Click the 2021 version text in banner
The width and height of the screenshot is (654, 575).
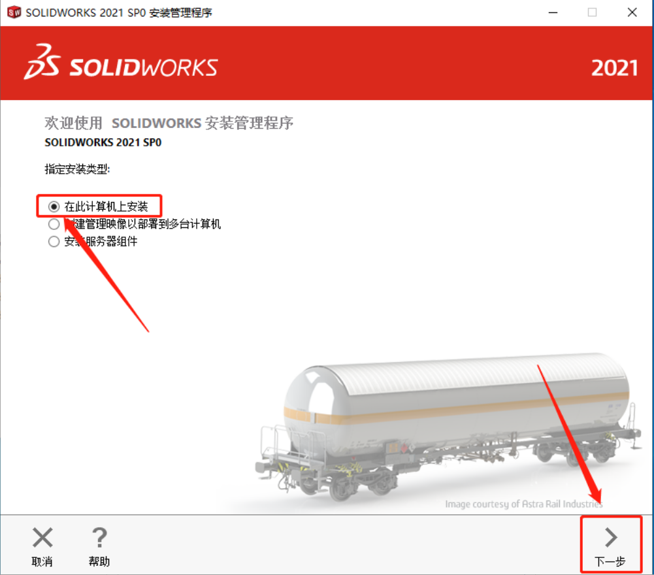pyautogui.click(x=614, y=67)
